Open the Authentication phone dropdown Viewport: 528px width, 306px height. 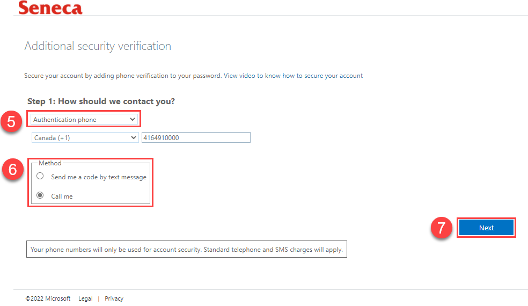[x=84, y=119]
